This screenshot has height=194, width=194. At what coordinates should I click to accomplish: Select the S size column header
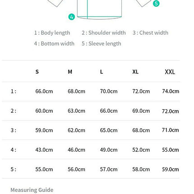[37, 72]
